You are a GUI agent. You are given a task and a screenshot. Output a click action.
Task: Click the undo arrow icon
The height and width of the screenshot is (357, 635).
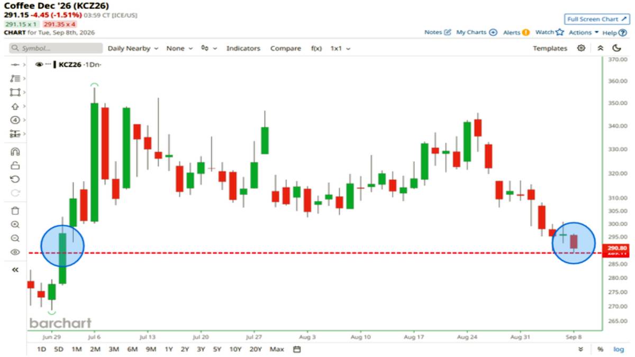(x=15, y=179)
